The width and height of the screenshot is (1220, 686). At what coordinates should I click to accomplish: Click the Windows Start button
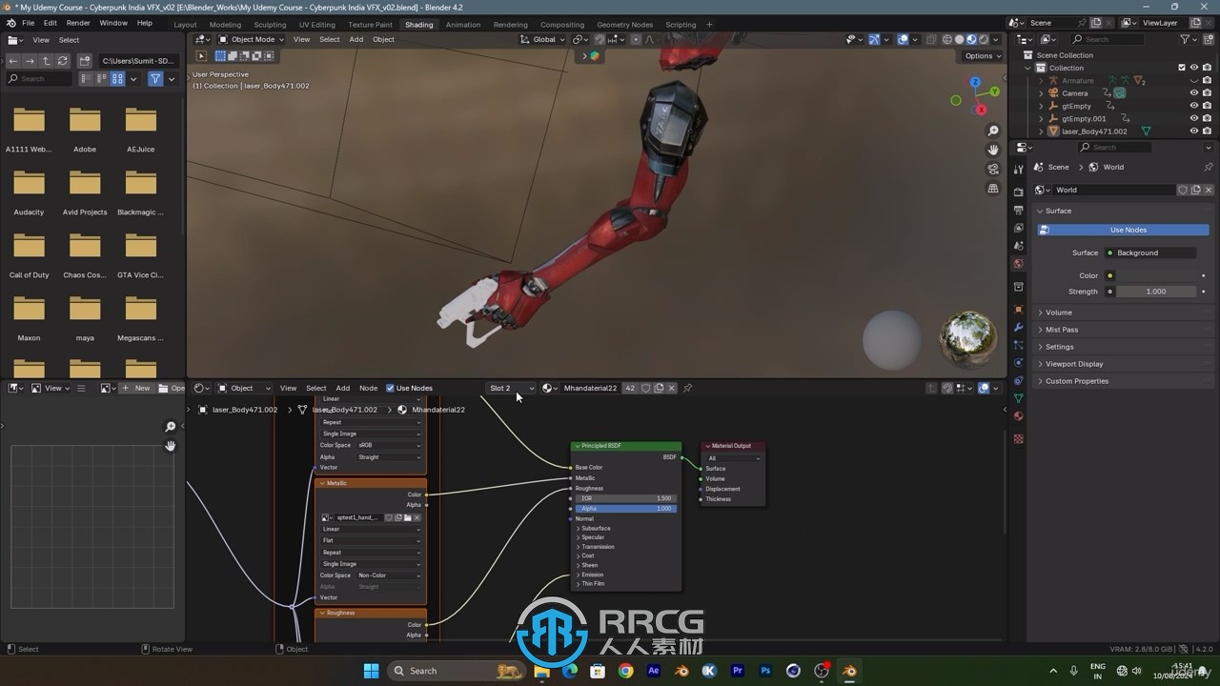click(x=372, y=671)
